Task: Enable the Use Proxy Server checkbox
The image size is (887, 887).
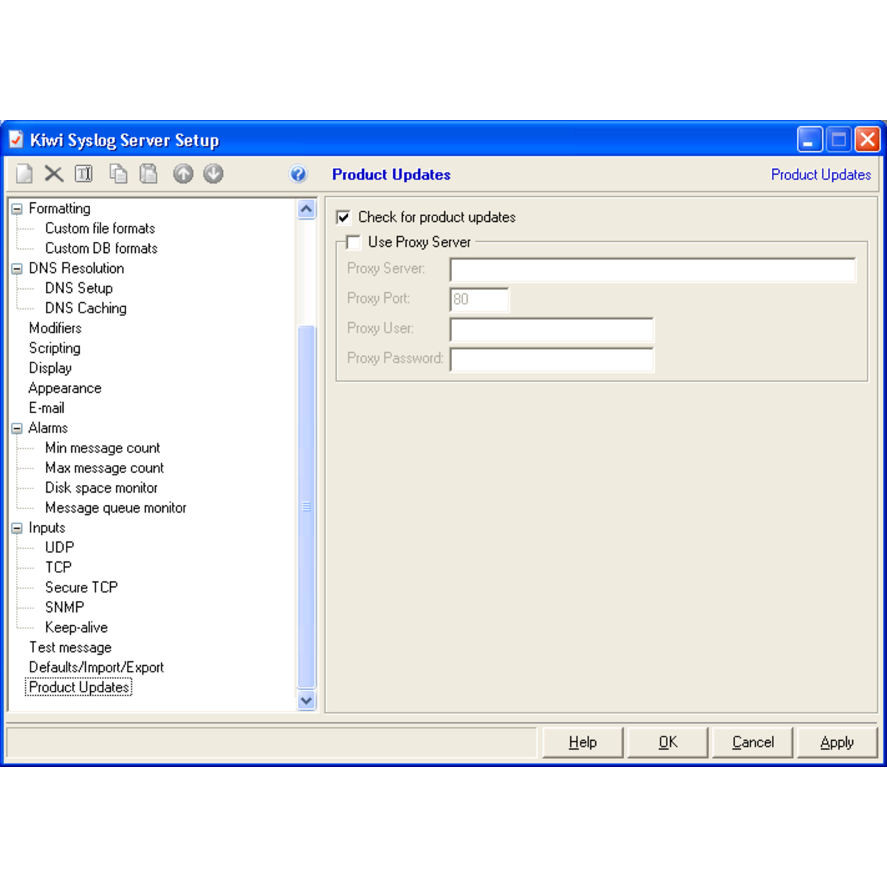Action: coord(353,243)
